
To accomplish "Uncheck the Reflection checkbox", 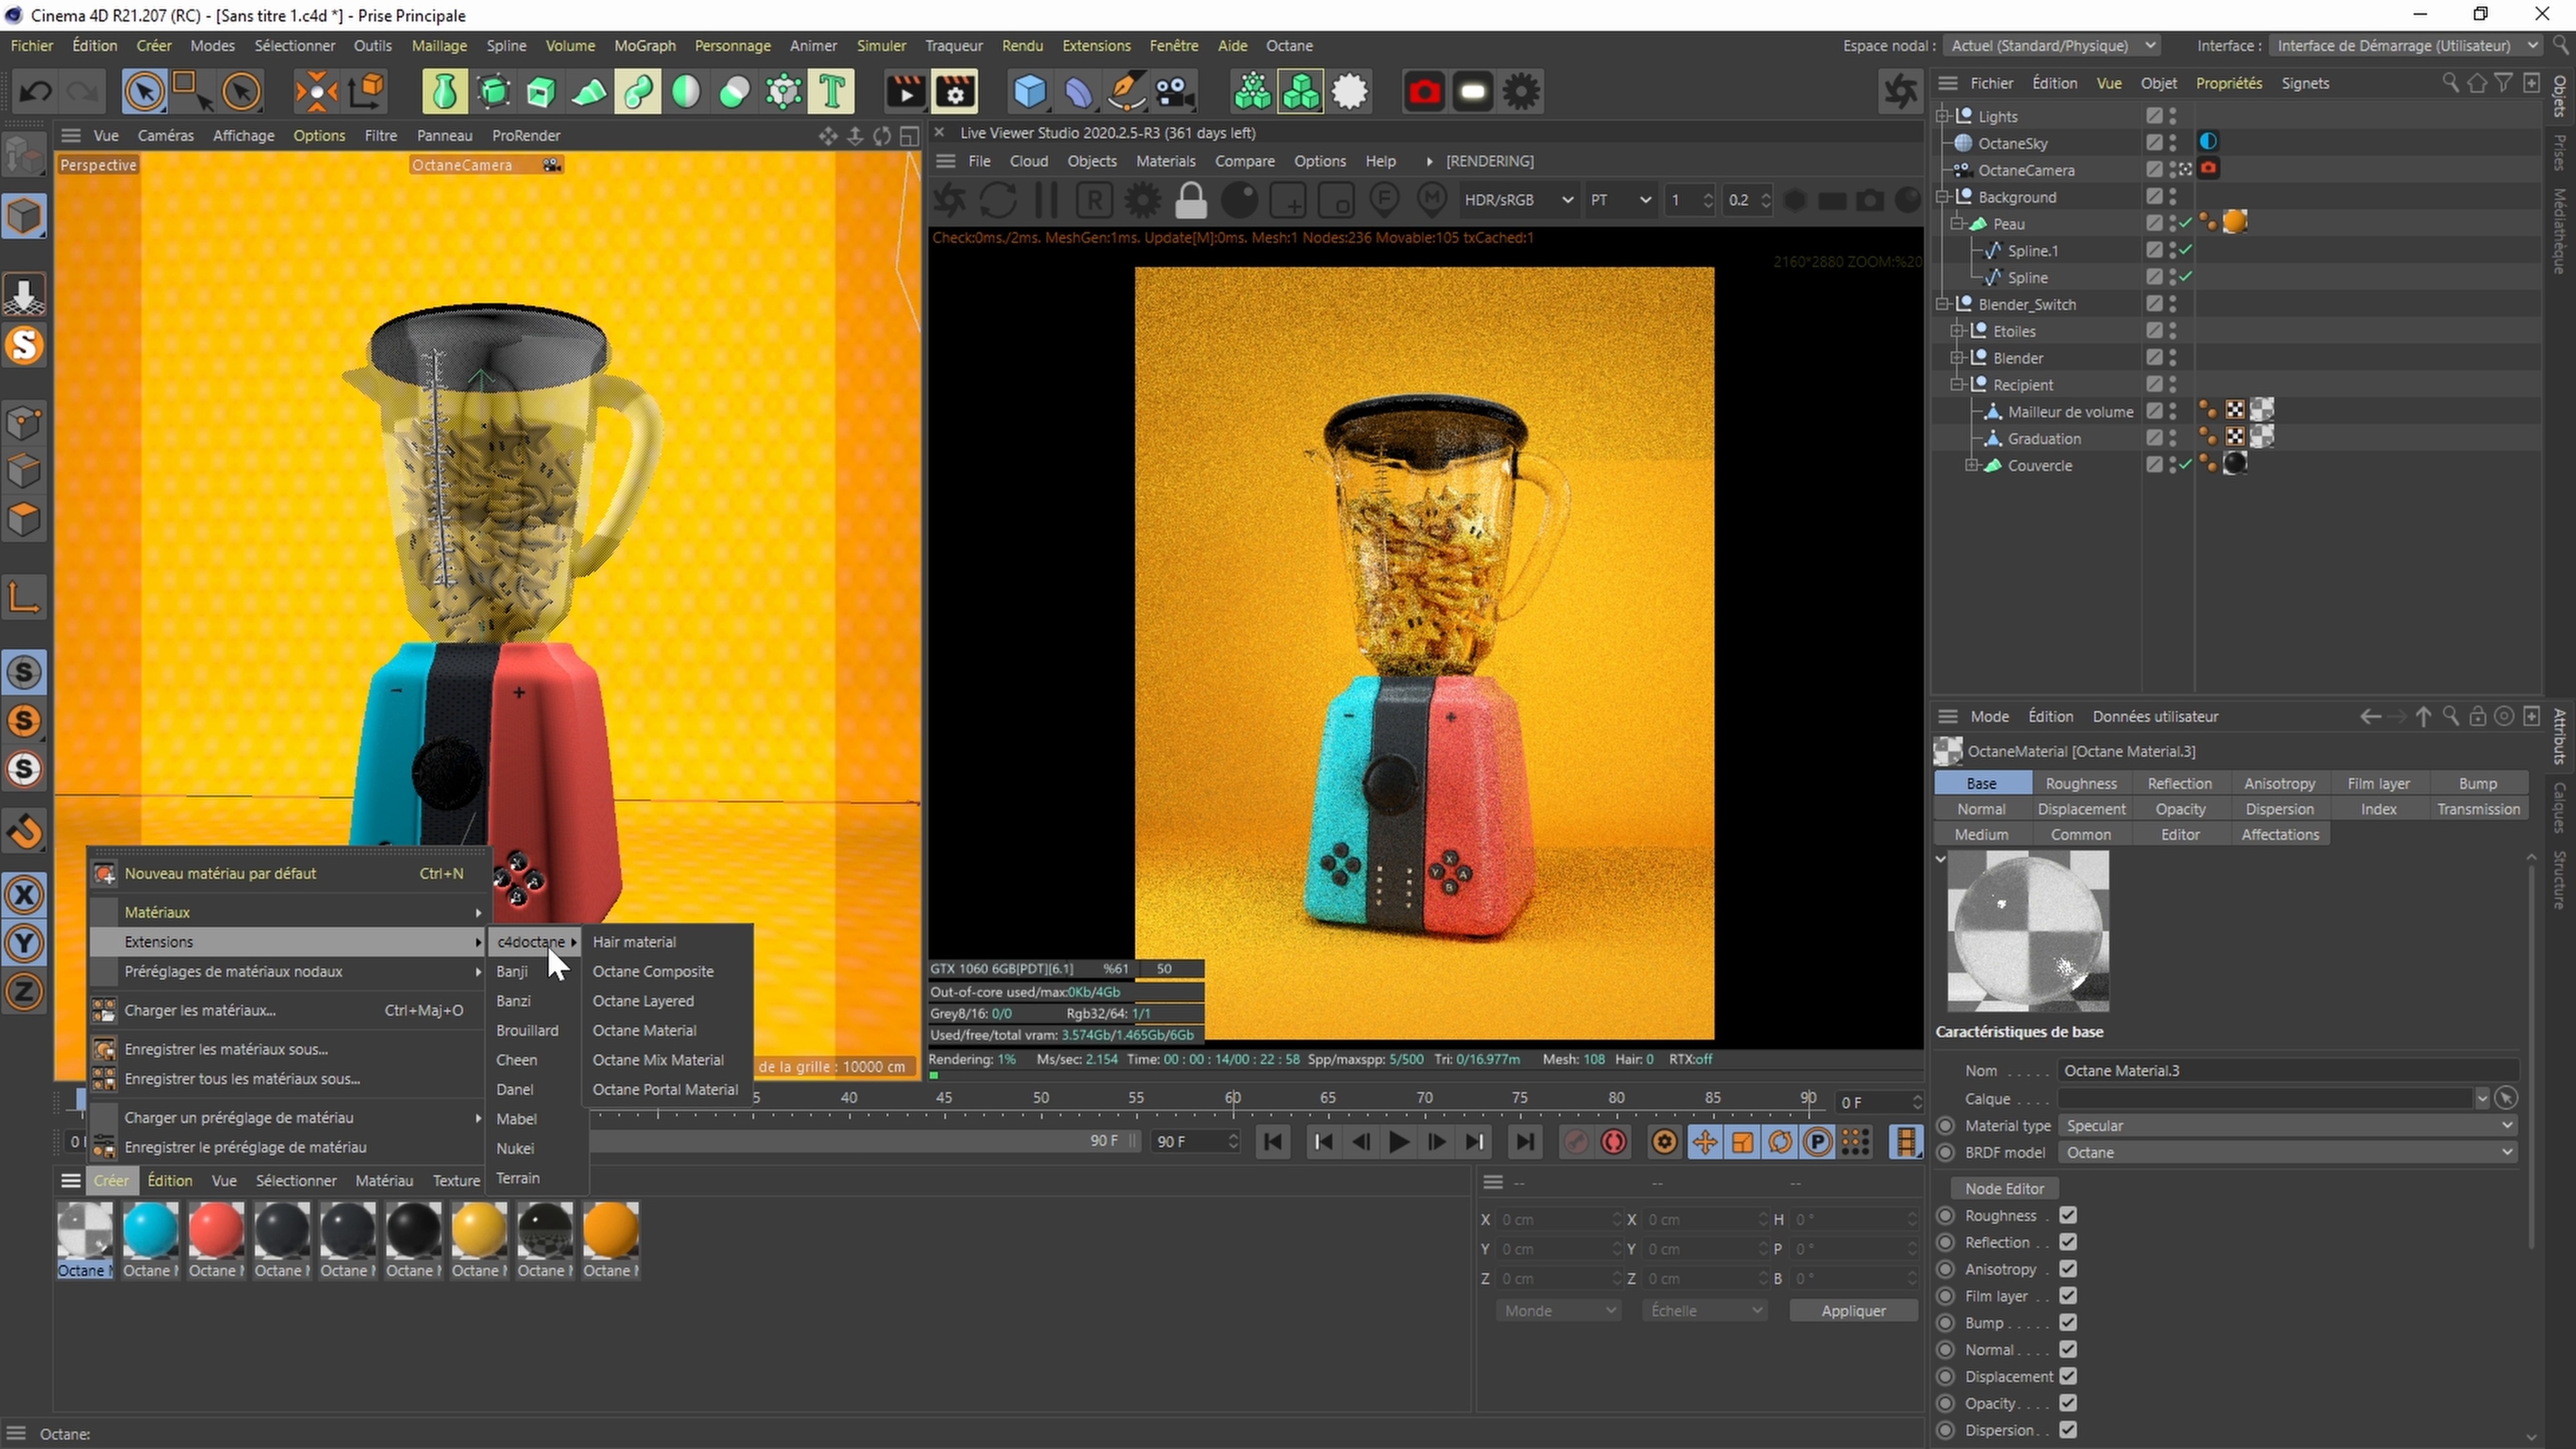I will (x=2068, y=1242).
